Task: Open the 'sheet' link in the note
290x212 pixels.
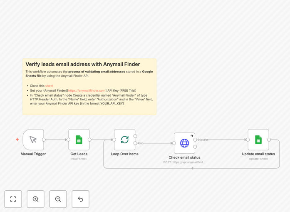Action: tap(50, 86)
